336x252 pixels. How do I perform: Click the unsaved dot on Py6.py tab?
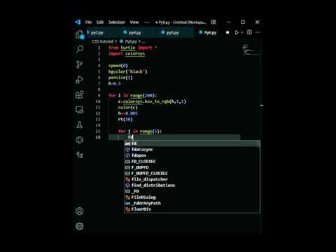227,32
